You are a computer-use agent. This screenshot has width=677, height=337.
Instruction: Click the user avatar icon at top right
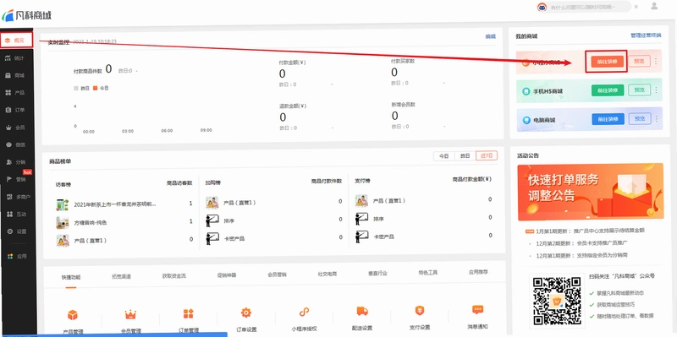654,6
